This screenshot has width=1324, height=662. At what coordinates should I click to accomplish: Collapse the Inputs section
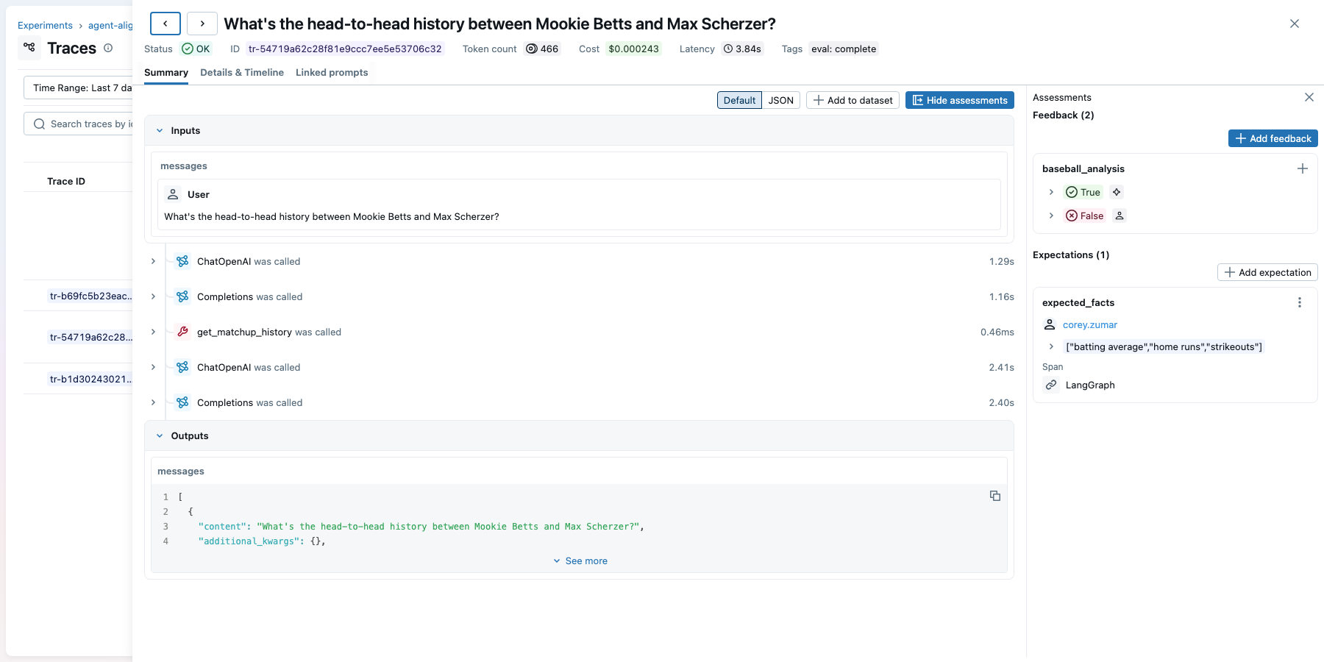click(160, 130)
